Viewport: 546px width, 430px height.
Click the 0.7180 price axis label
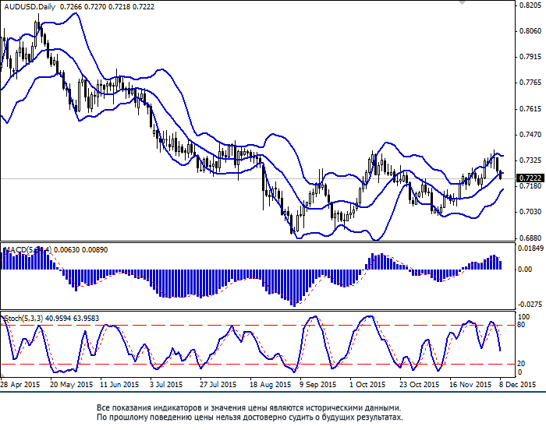(x=530, y=186)
